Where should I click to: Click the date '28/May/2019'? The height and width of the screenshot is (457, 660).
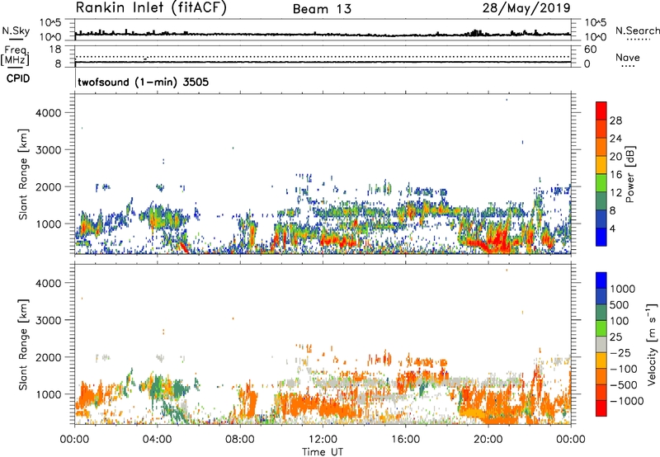[526, 8]
